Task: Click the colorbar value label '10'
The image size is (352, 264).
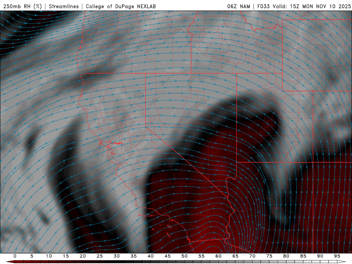Action: (x=49, y=256)
